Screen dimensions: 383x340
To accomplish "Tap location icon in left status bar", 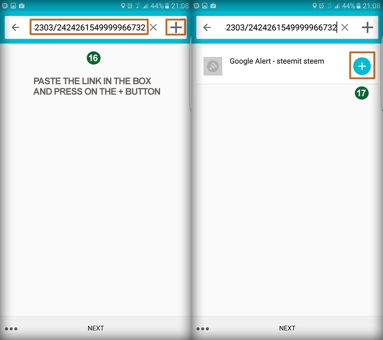I will coord(123,5).
